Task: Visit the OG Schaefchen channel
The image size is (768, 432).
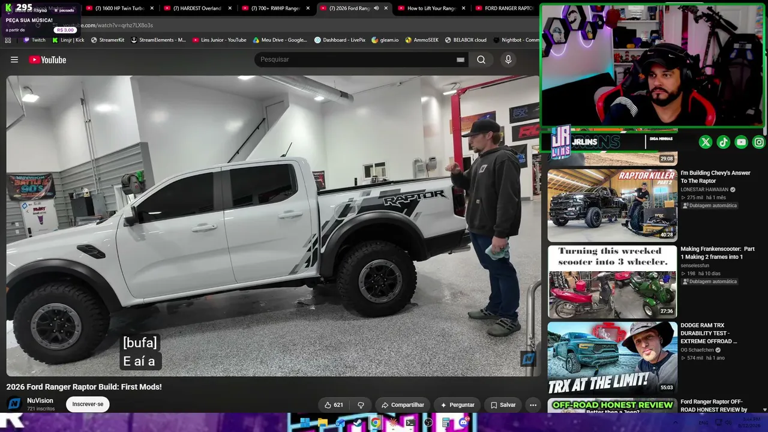Action: [697, 350]
